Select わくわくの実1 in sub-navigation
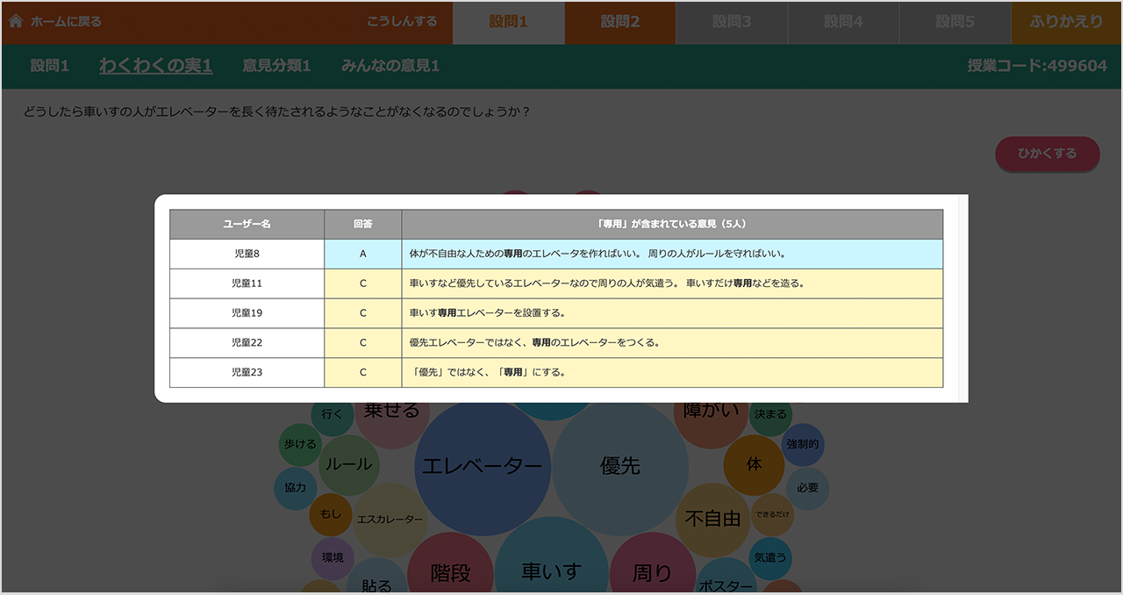 [x=155, y=66]
